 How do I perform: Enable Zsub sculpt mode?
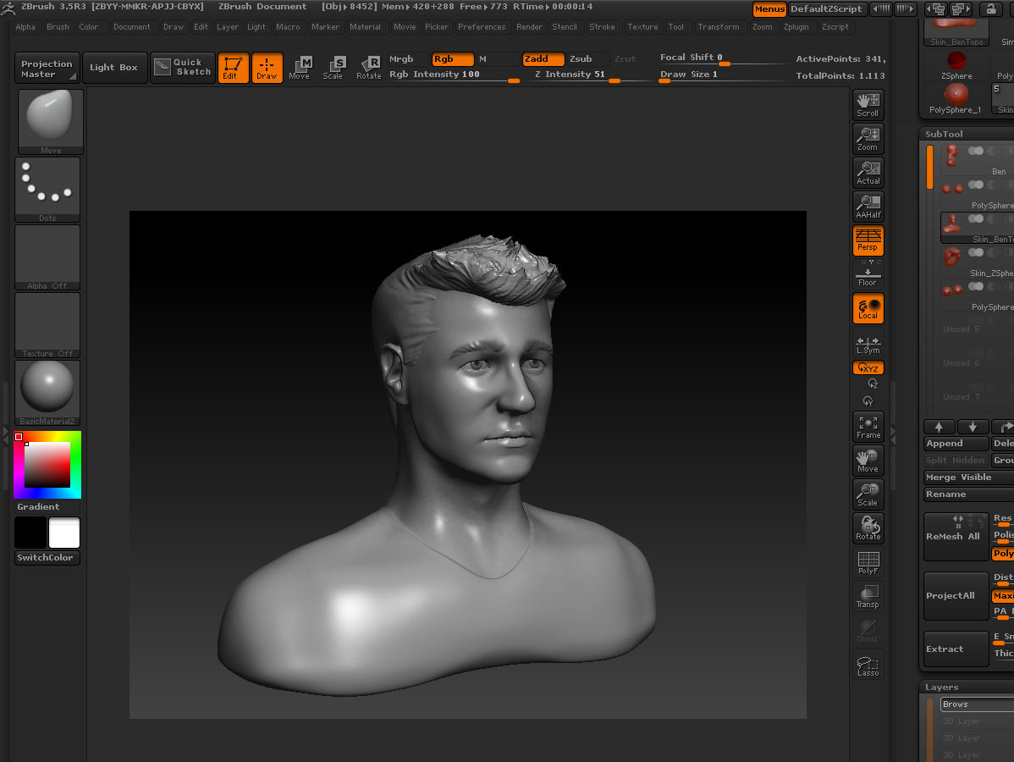click(x=588, y=59)
